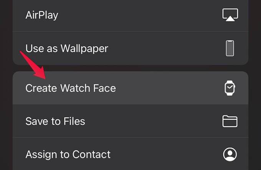The width and height of the screenshot is (261, 170).
Task: Choose the Save to Files label
Action: coord(55,122)
